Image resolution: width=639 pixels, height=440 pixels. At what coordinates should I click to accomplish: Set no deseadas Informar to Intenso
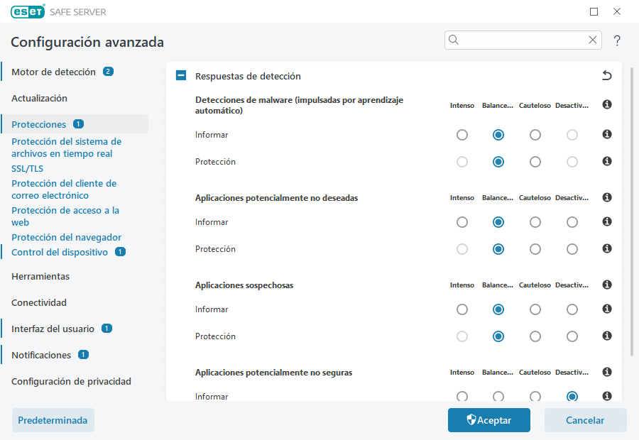461,222
